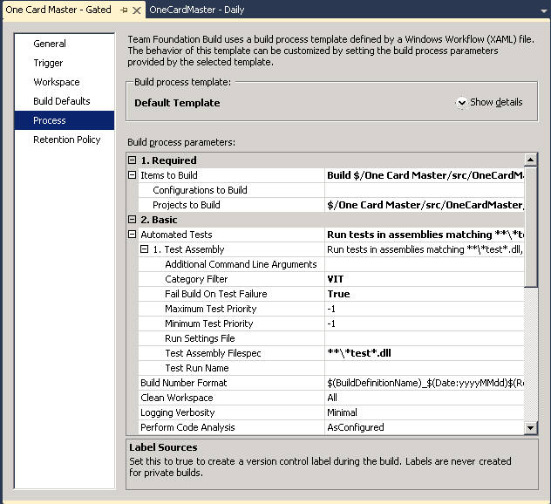Switch to the OneCardMaster - Daily tab
This screenshot has width=551, height=504.
pos(197,10)
